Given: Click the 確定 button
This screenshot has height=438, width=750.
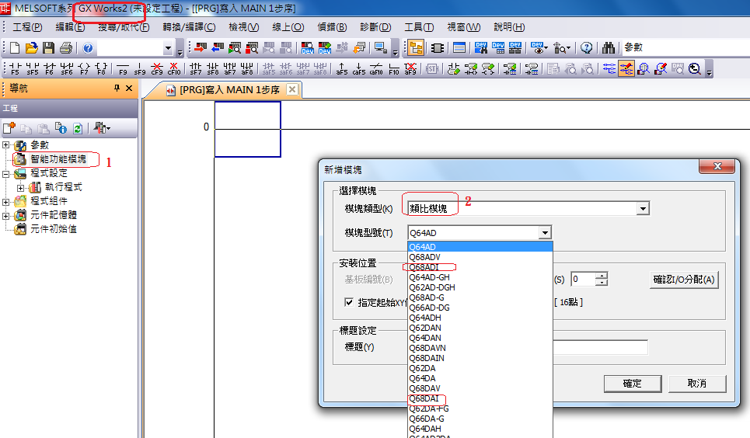Looking at the screenshot, I should click(632, 384).
